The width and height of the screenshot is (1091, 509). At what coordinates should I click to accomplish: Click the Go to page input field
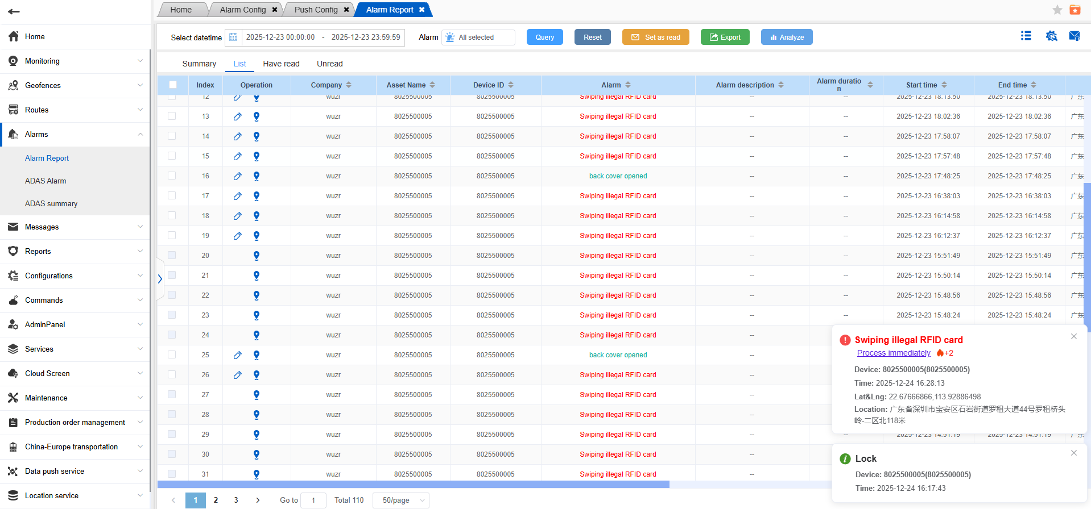(313, 500)
